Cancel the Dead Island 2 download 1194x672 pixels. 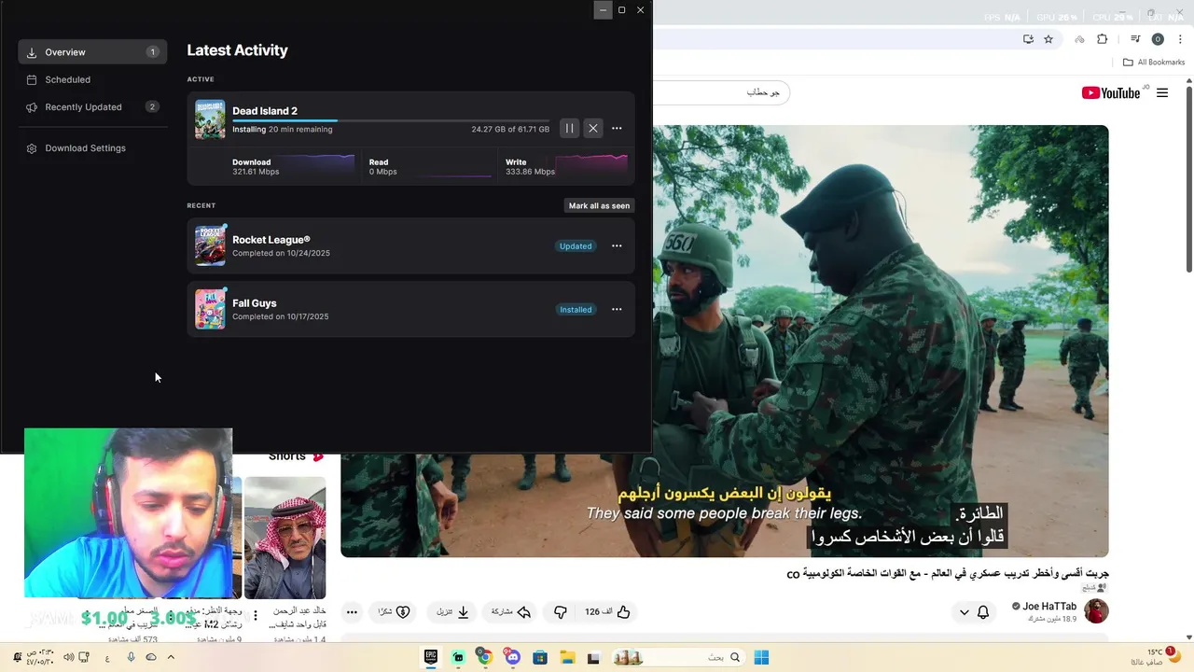click(593, 128)
